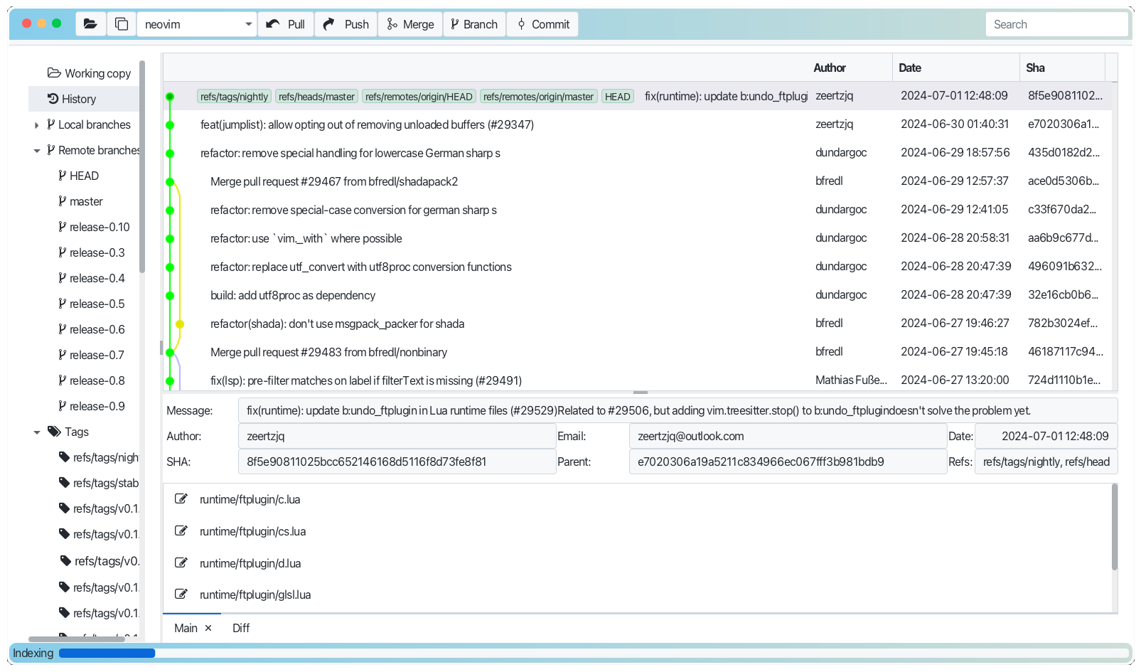Viewport: 1141px width, 672px height.
Task: Select remote branch release-0.9
Action: point(97,406)
